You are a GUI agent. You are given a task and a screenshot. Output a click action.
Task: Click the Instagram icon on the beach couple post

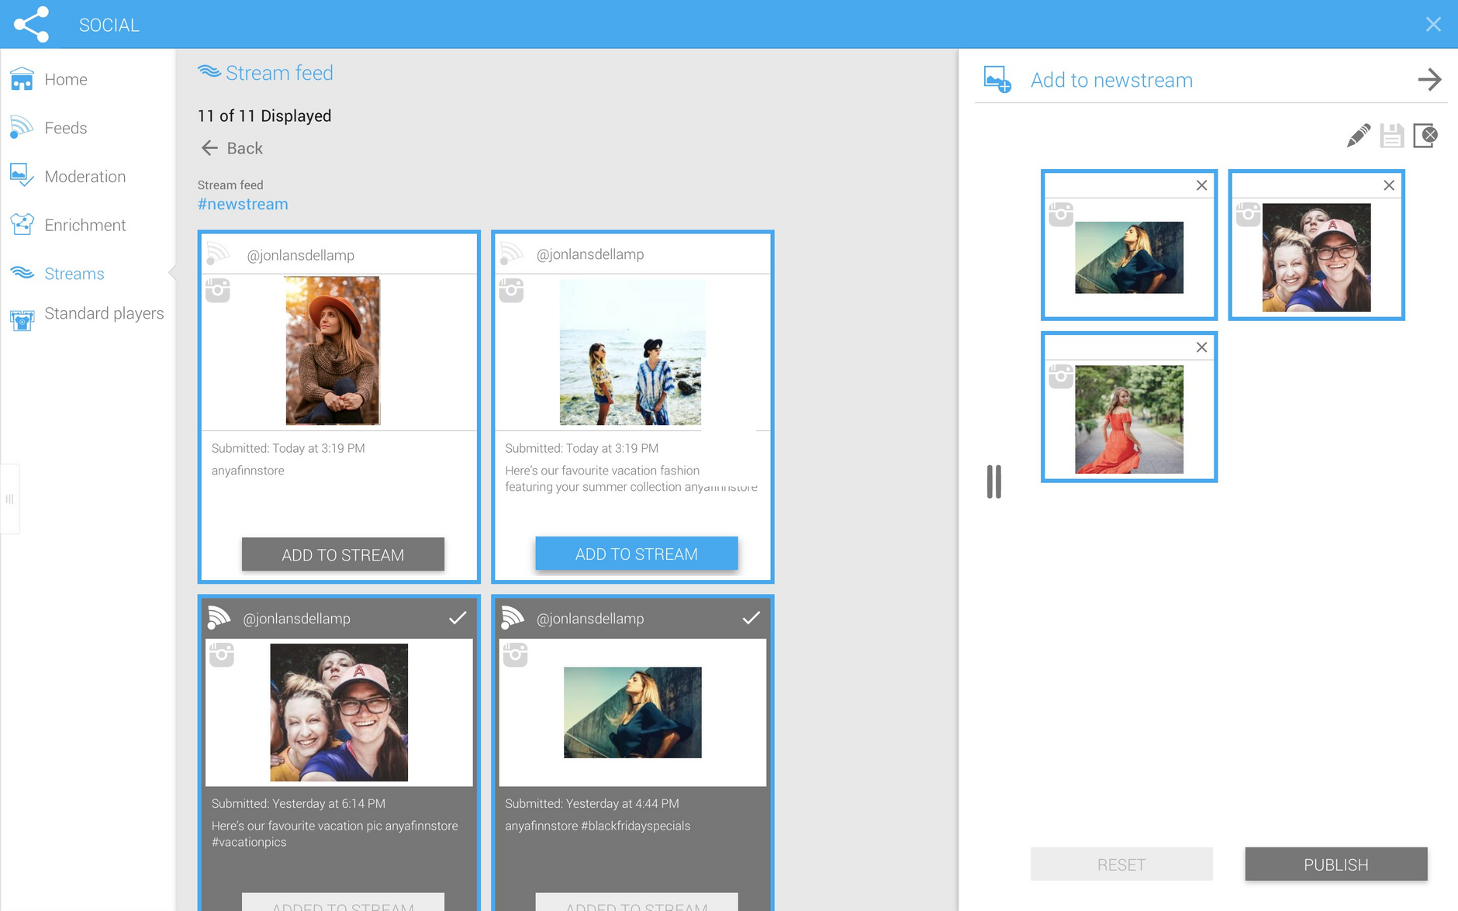coord(511,291)
